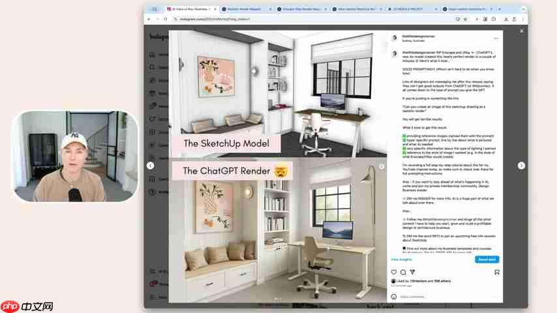Open the More menu at the sidebar bottom
The width and height of the screenshot is (557, 313).
pyautogui.click(x=158, y=297)
